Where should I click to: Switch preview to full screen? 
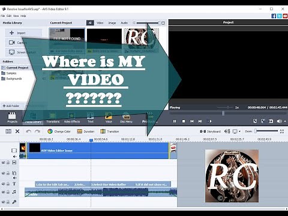(255, 121)
